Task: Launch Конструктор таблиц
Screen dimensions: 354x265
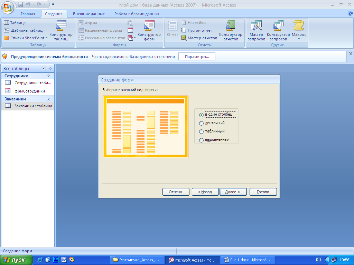Action: click(x=61, y=30)
